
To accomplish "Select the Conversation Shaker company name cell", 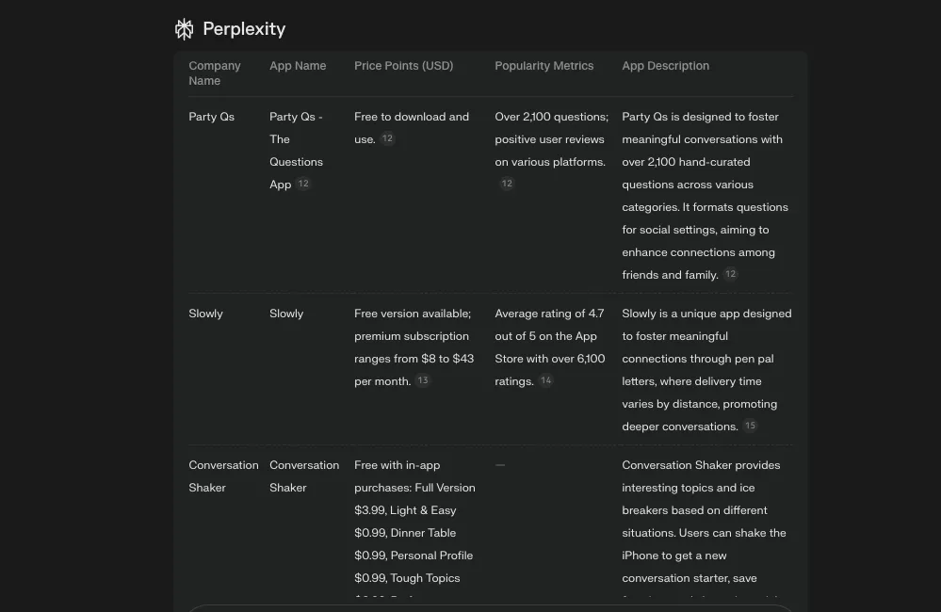I will point(223,476).
